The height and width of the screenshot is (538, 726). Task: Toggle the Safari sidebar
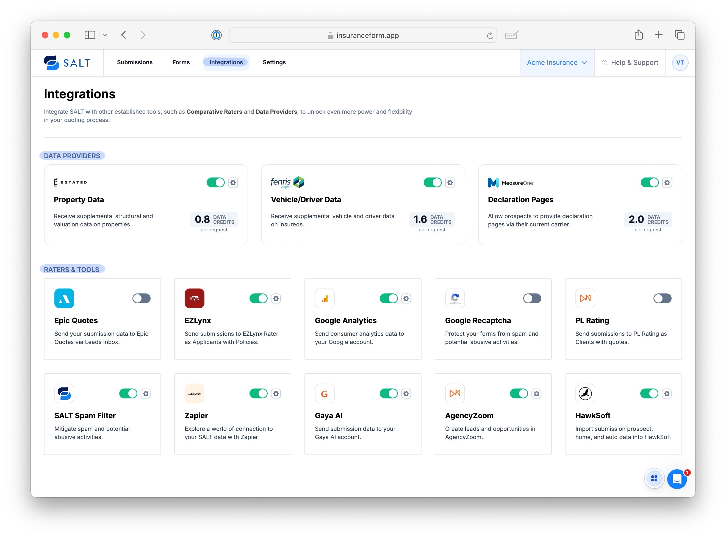[90, 35]
